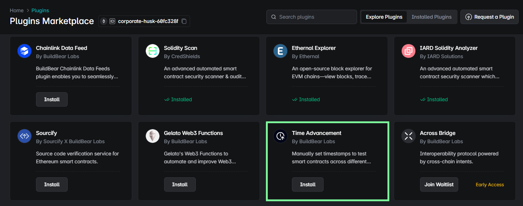Click Installed status on IARD Solidity Analyzer
The image size is (523, 206).
pos(434,99)
